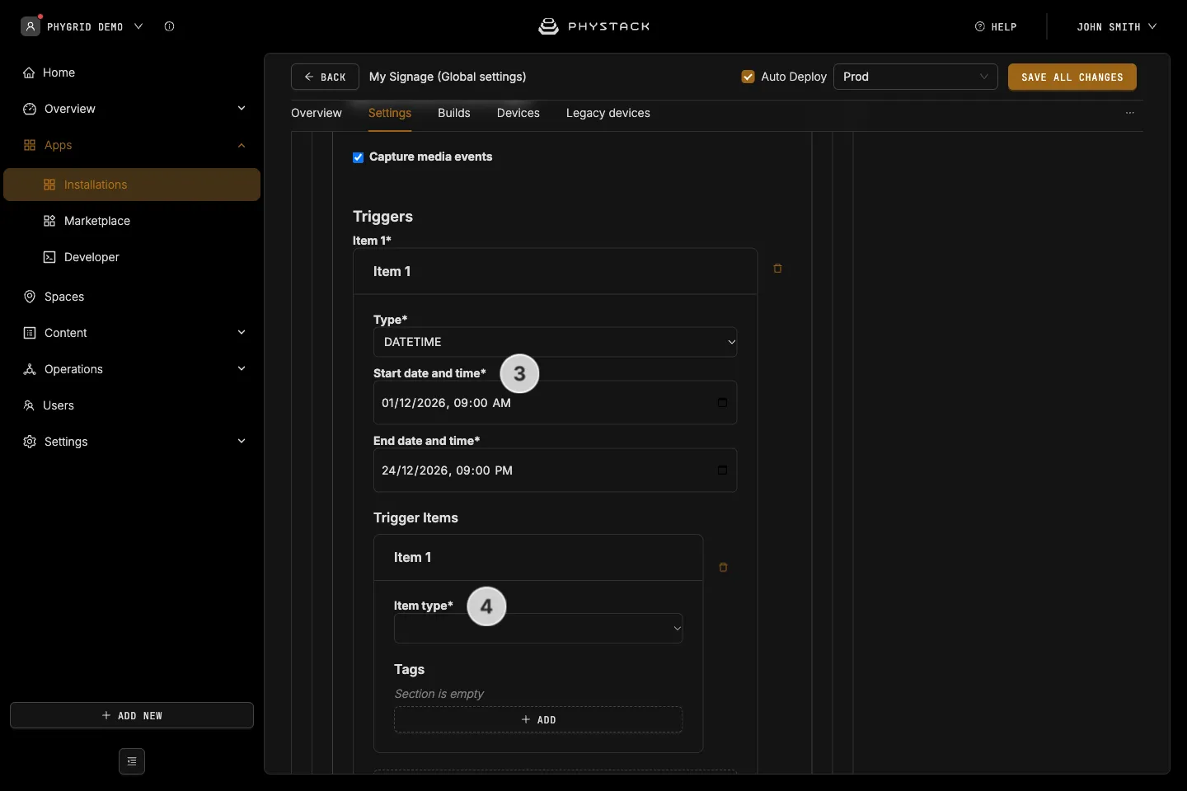Open the Prod environment dropdown
The width and height of the screenshot is (1187, 791).
916,77
